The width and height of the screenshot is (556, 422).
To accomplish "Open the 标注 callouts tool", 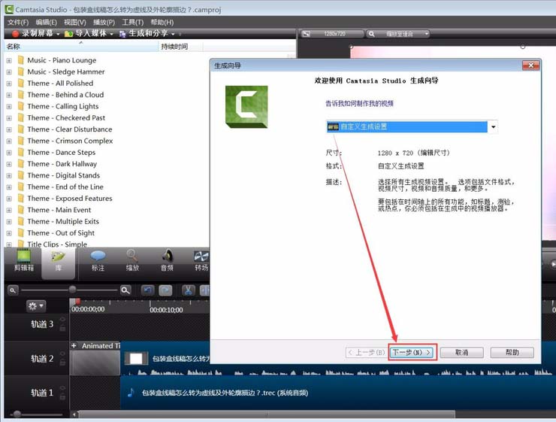I will pyautogui.click(x=98, y=261).
